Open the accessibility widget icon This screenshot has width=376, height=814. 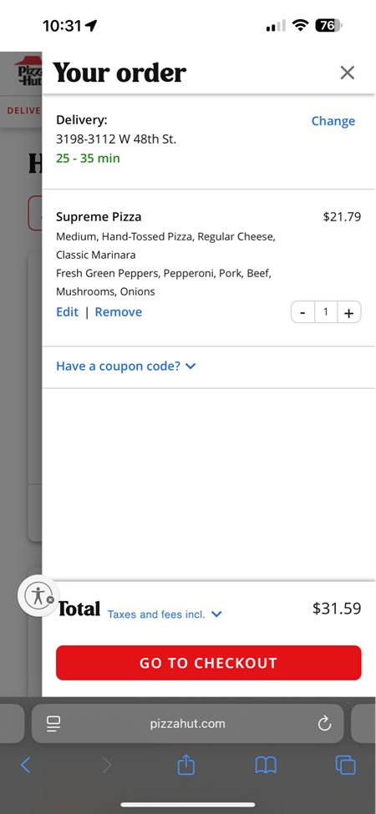pos(37,595)
